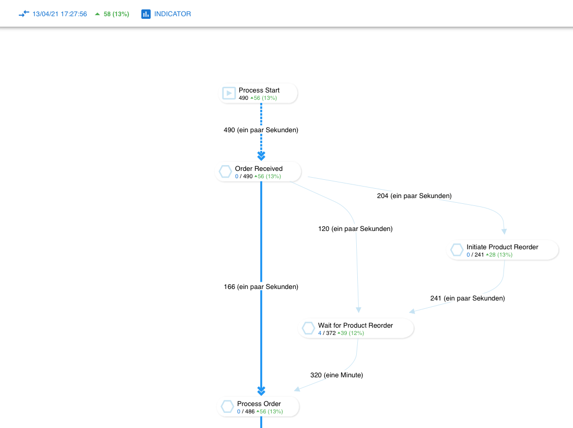Select the Wait for Product Reorder node
Image resolution: width=573 pixels, height=428 pixels.
coord(355,326)
